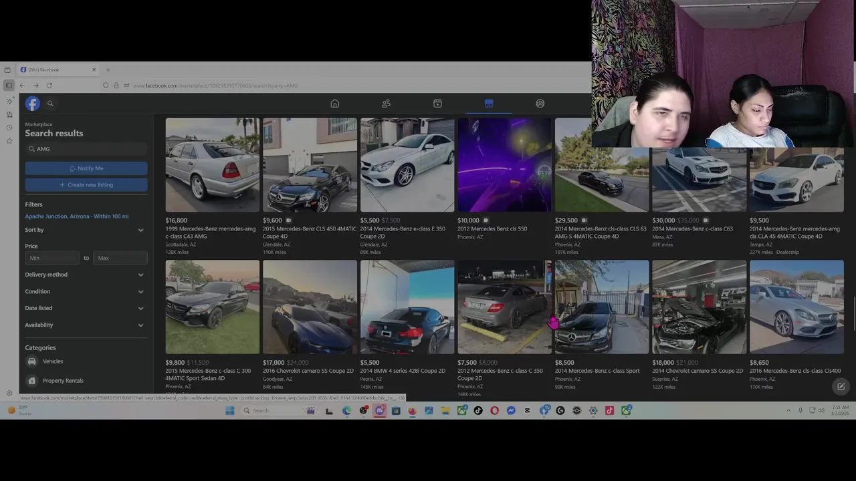Click the Min price field
856x481 pixels.
53,258
